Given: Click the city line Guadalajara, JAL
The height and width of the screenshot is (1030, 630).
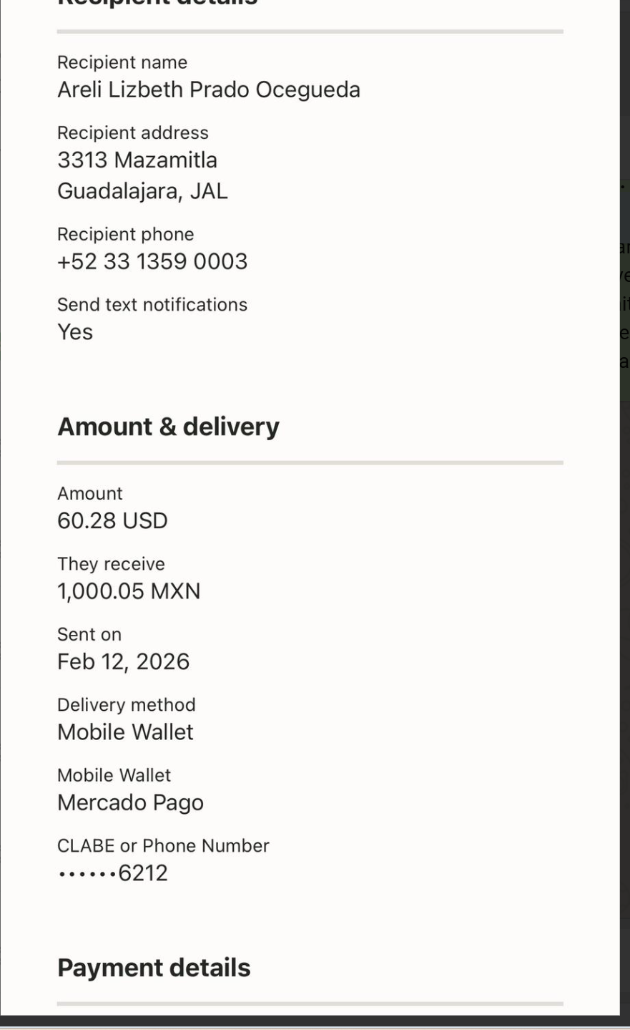Looking at the screenshot, I should [142, 192].
